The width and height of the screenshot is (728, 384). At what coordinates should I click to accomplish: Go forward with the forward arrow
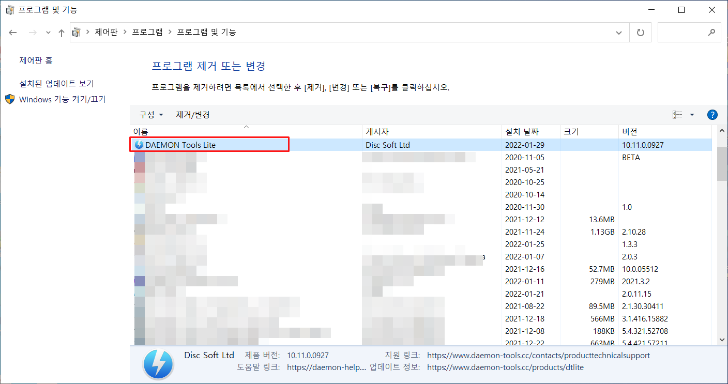click(x=33, y=32)
